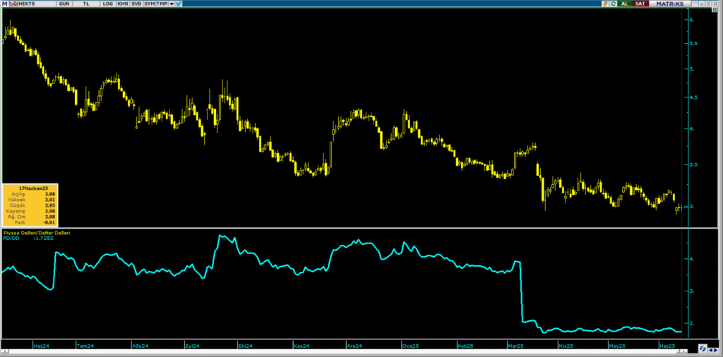This screenshot has height=357, width=723.
Task: Step chart right with blue arrow
Action: click(x=716, y=350)
